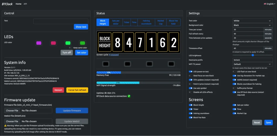Toggle OTA updates switch

point(191,80)
